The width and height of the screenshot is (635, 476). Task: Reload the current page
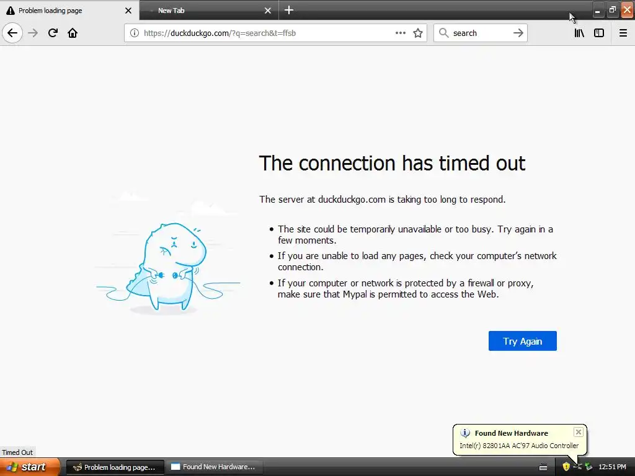(53, 33)
